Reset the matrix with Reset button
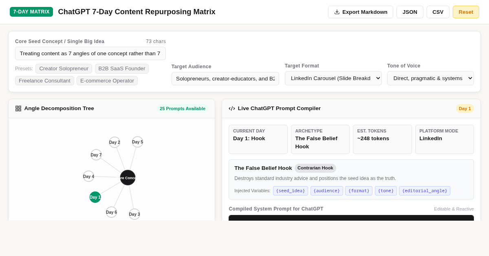 (466, 12)
